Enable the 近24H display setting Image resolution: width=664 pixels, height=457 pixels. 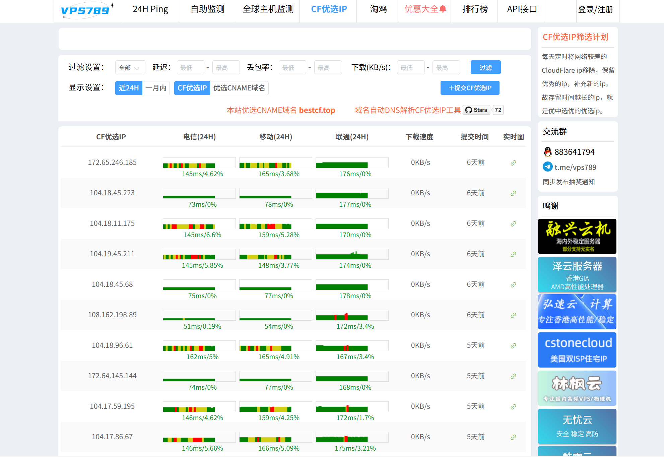(129, 88)
